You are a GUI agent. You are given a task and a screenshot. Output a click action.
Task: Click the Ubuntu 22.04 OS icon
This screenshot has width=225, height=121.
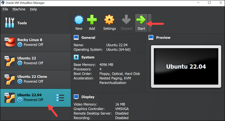pos(10,98)
